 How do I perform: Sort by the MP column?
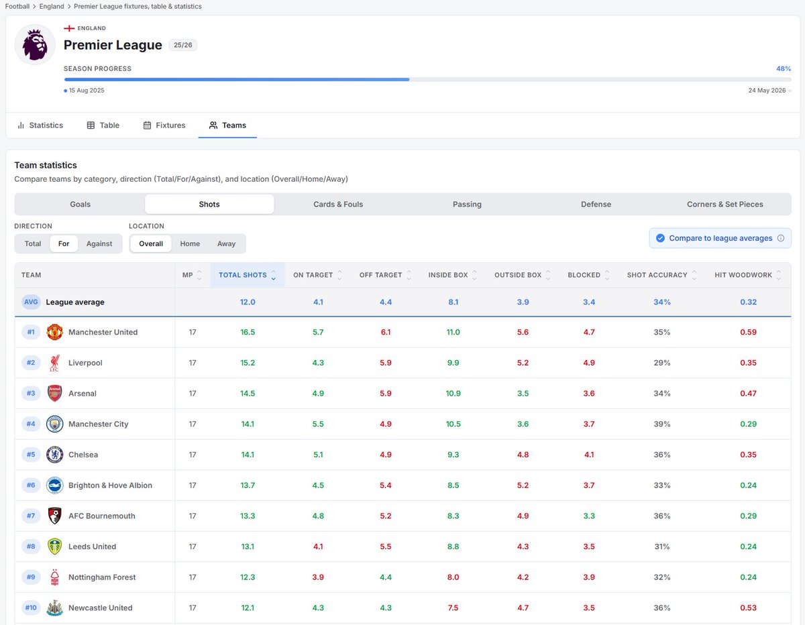click(x=192, y=275)
